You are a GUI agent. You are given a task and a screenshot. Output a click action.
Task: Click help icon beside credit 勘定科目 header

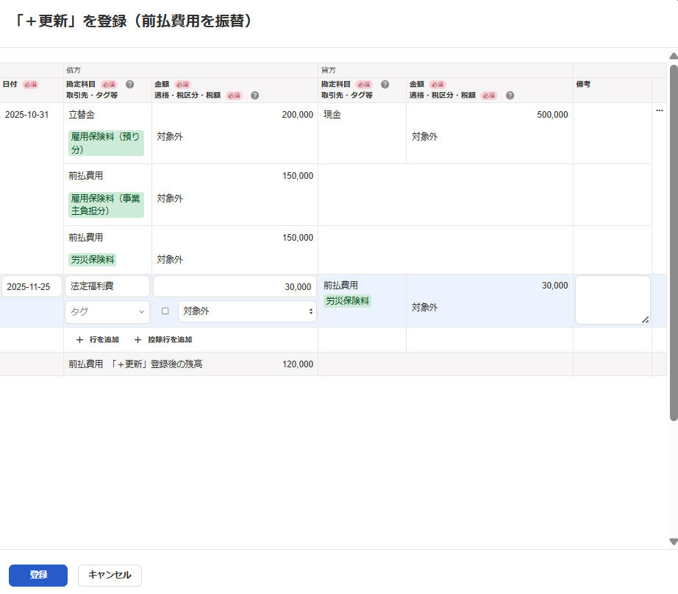pos(385,85)
